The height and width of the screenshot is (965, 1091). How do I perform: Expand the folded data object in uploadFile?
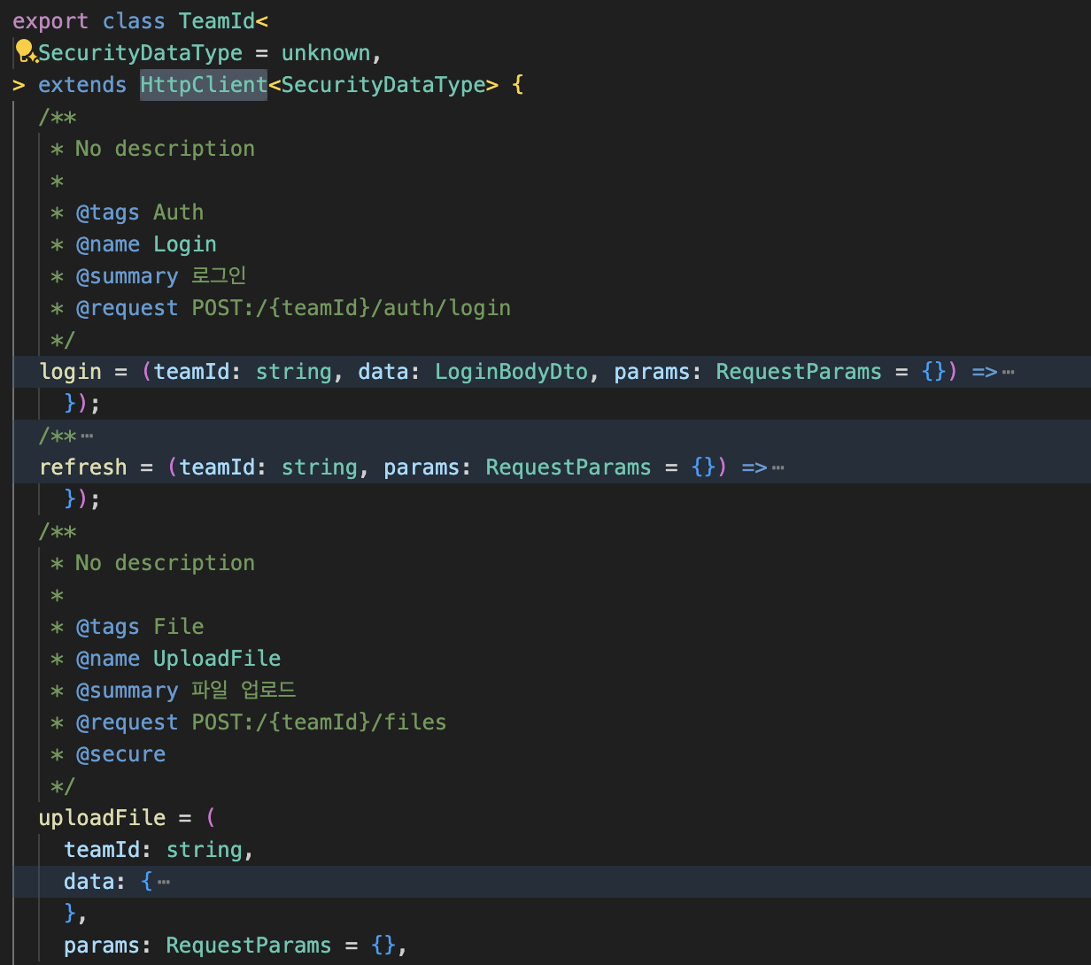163,883
